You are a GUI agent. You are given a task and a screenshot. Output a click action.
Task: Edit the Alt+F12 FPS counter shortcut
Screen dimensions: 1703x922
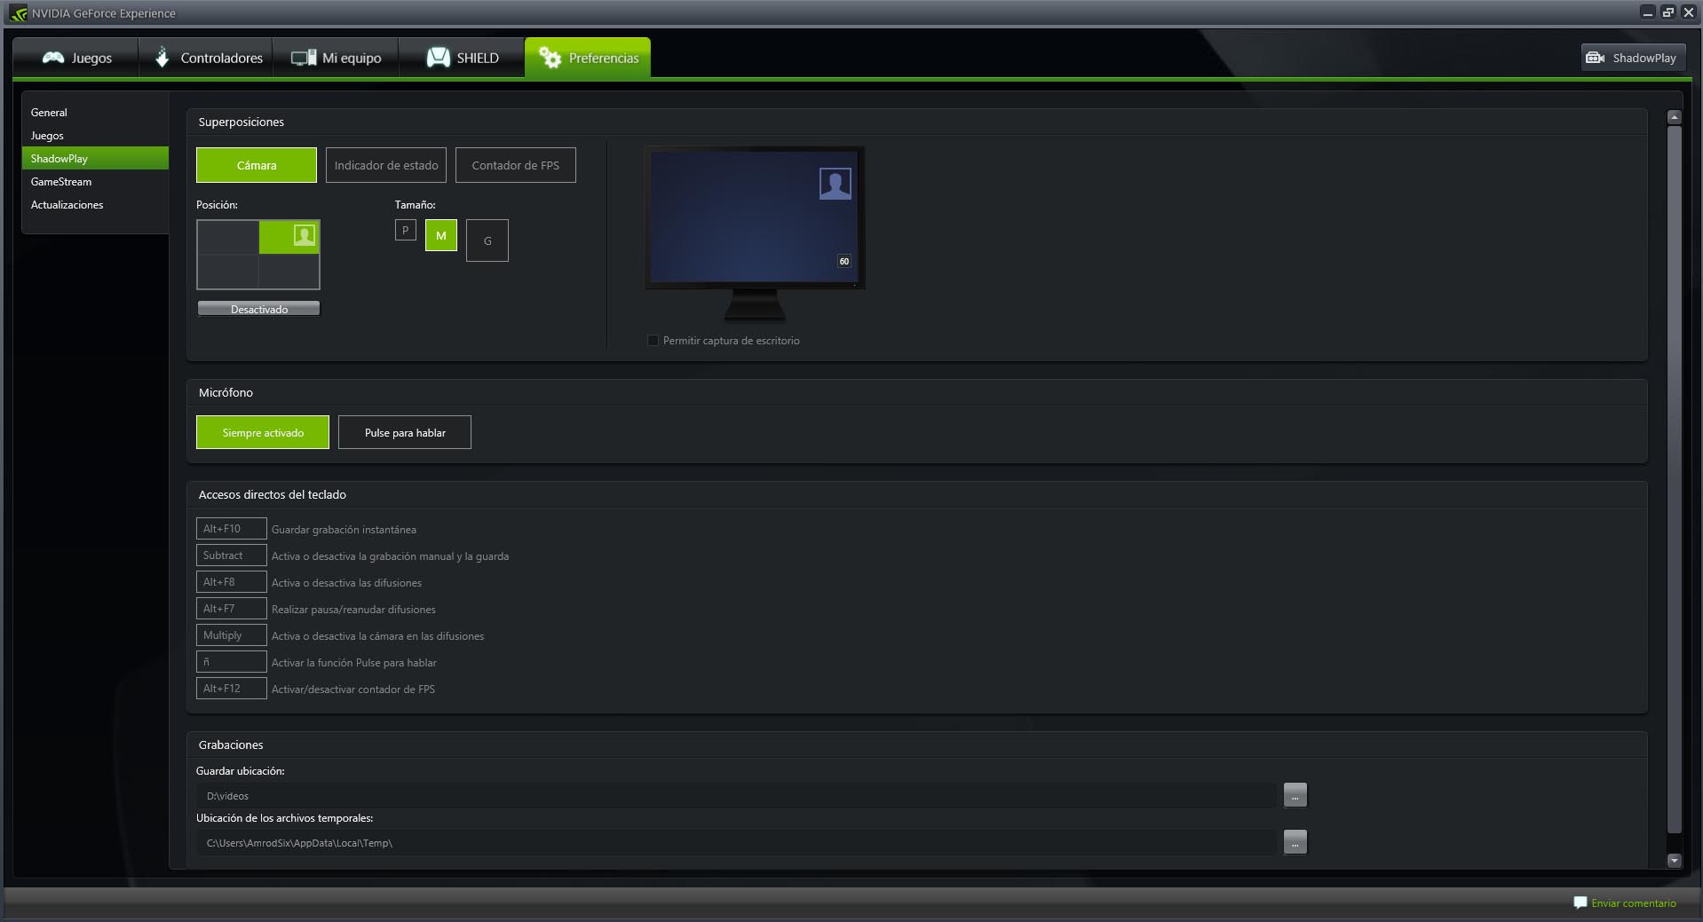coord(232,689)
